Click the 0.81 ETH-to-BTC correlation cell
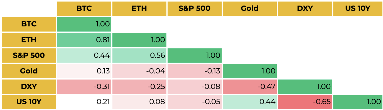 coord(84,40)
